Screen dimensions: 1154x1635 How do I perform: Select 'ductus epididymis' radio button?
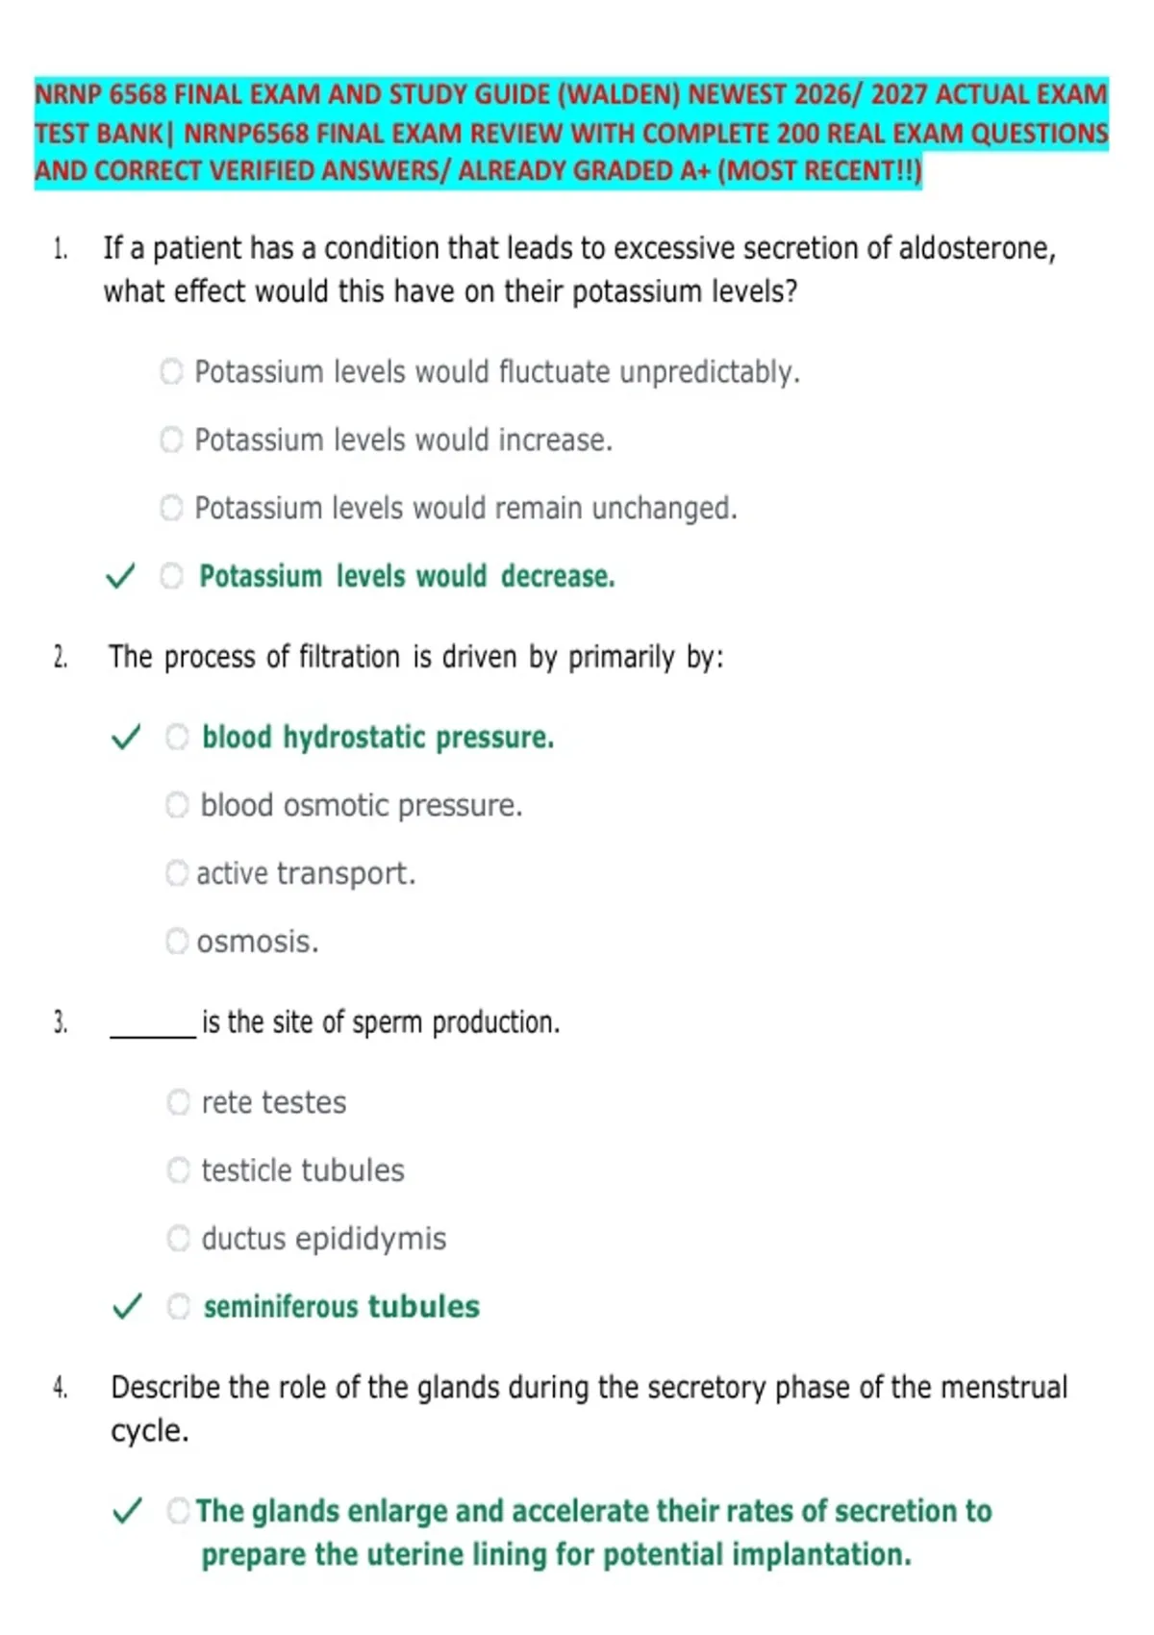click(x=179, y=1238)
